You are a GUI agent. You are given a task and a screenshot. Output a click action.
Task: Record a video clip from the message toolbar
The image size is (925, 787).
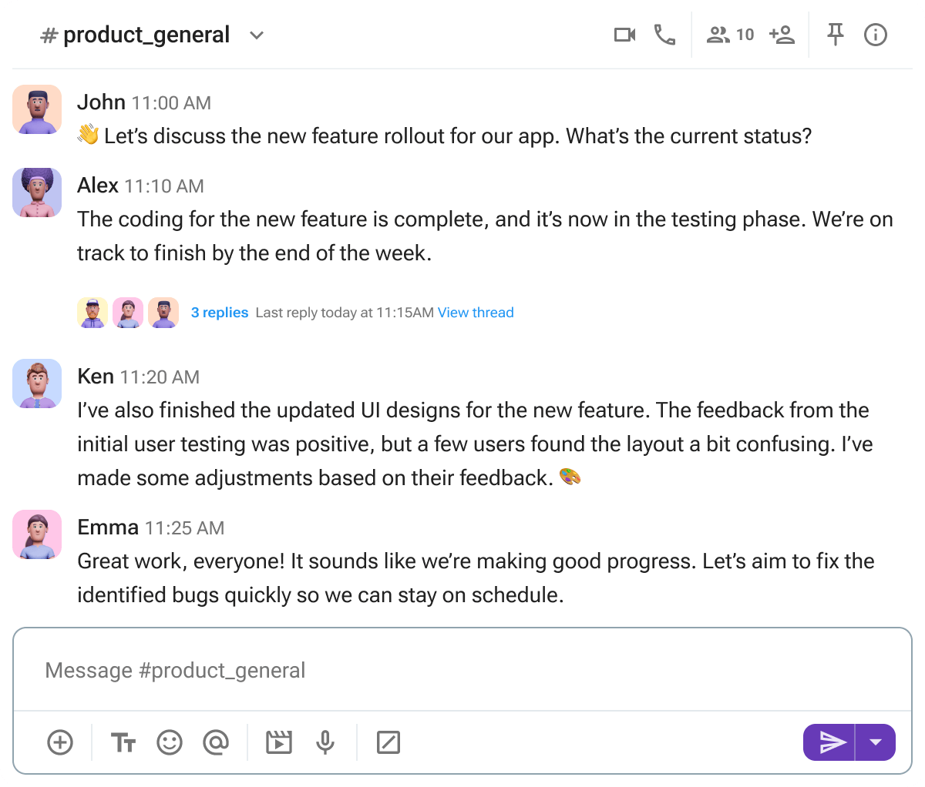click(x=279, y=742)
